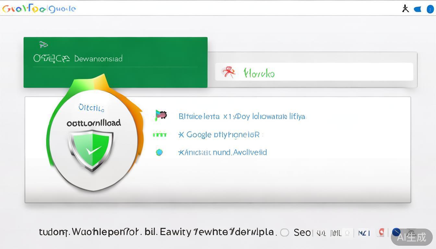Open the colorful Google-style logo at top left

[x=39, y=9]
